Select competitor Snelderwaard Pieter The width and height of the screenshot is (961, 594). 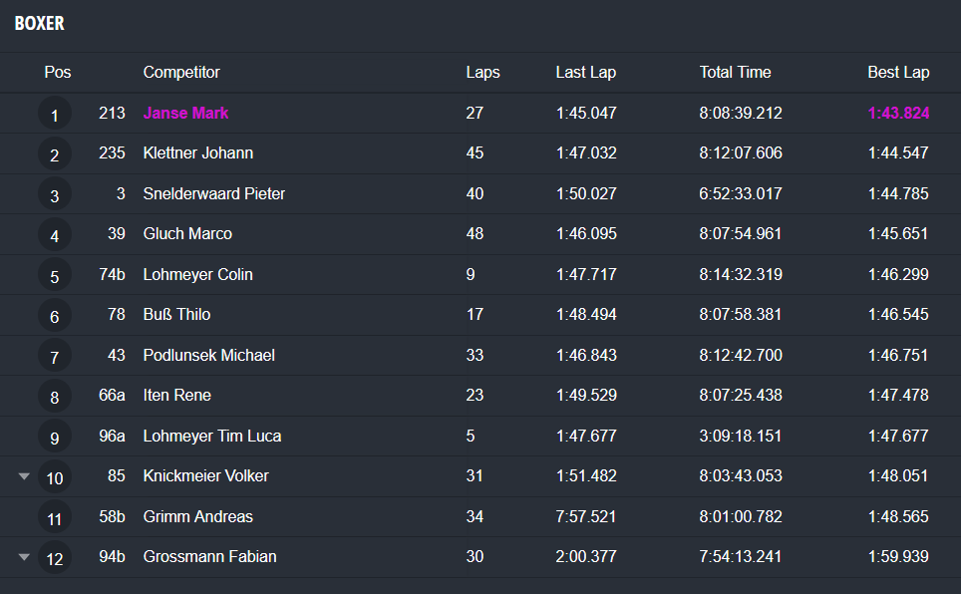click(x=214, y=193)
